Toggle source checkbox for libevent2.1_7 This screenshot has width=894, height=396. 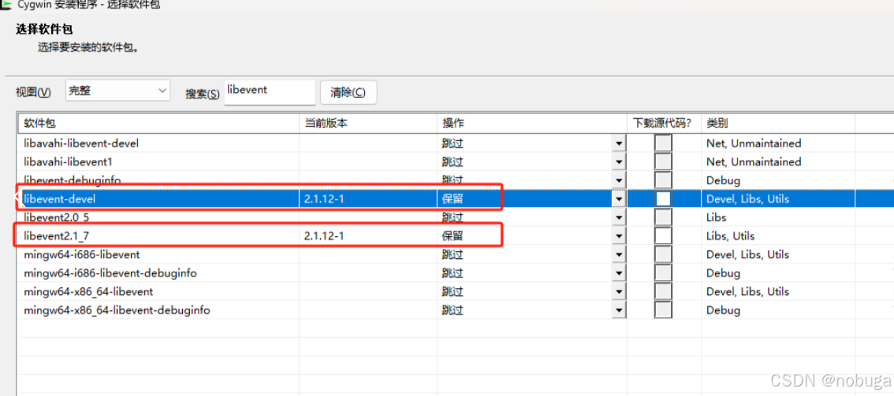tap(663, 236)
